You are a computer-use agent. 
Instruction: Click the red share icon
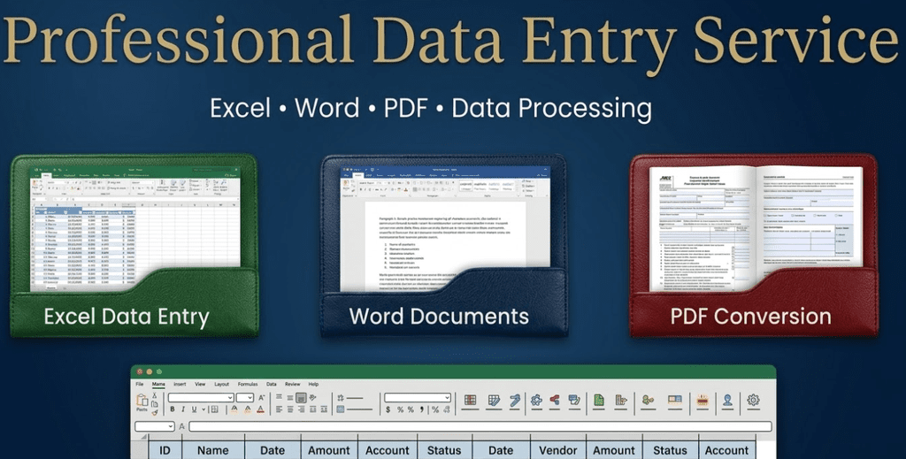[x=555, y=401]
